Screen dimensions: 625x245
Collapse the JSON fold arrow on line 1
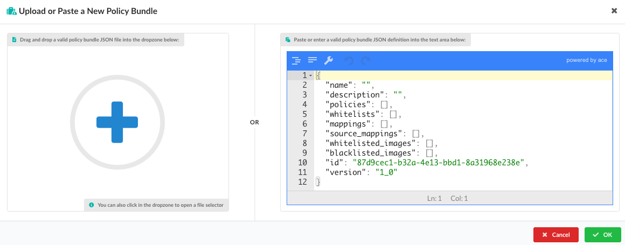(x=310, y=75)
